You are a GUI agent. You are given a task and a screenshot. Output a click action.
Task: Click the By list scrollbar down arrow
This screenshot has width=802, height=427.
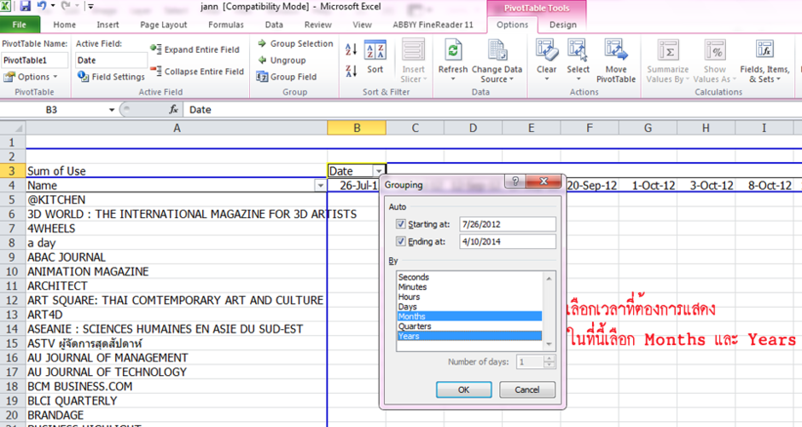click(x=549, y=345)
